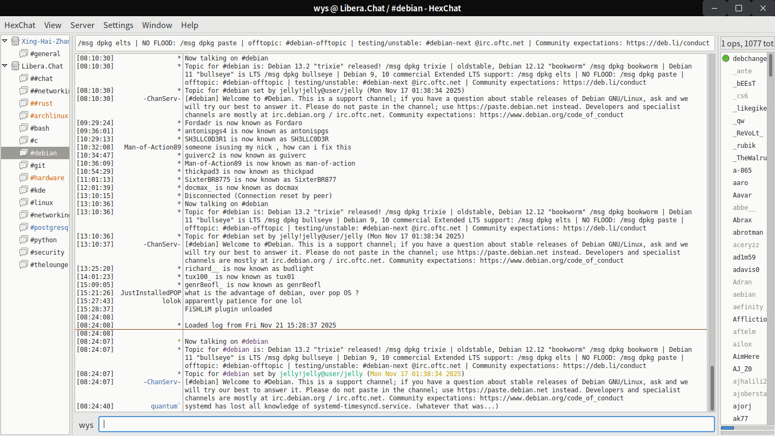The width and height of the screenshot is (775, 436).
Task: Select user ajorj in the user list
Action: pos(742,406)
